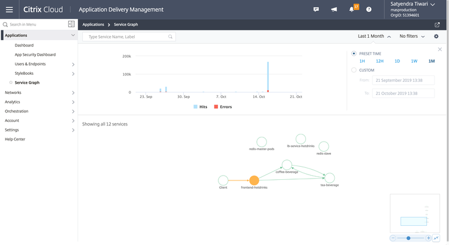This screenshot has width=449, height=245.
Task: Open the help question mark icon
Action: tap(369, 10)
